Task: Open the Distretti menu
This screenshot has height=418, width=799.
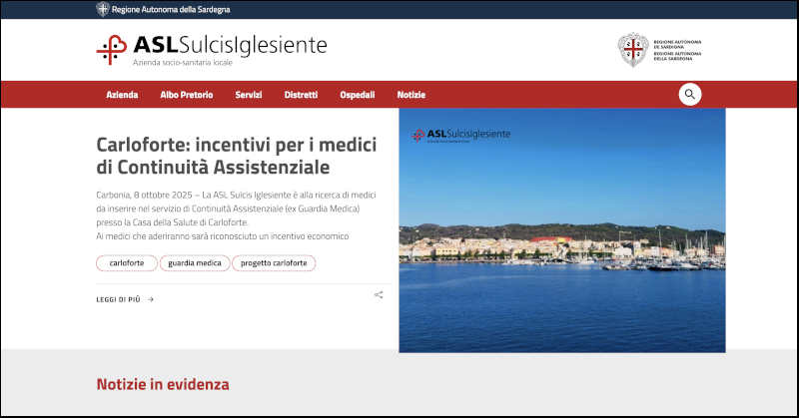Action: [301, 95]
